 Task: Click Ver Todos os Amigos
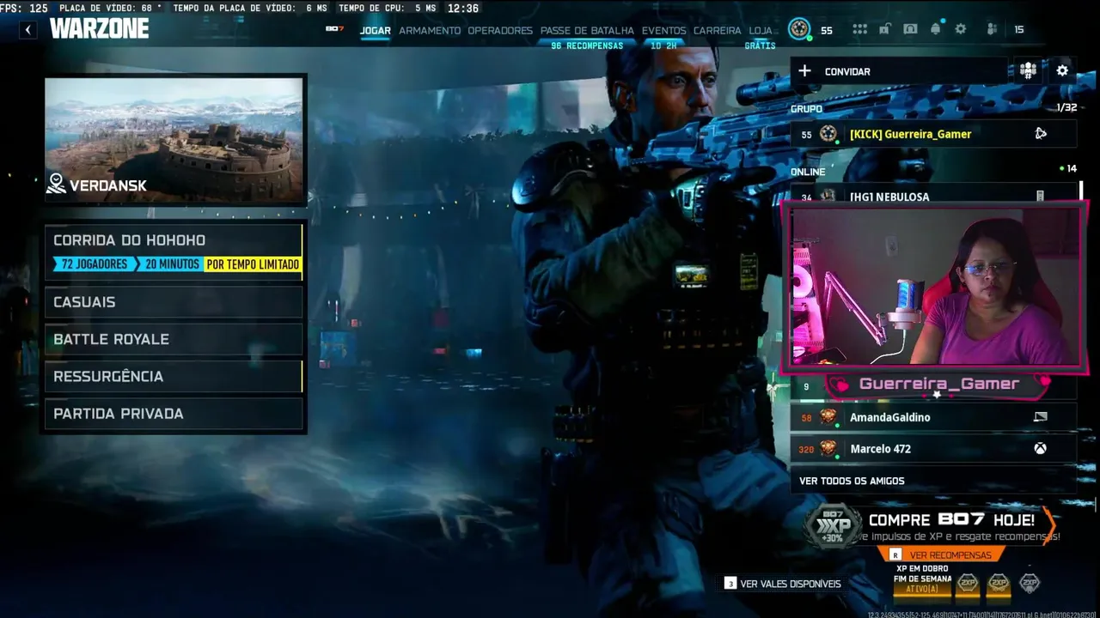933,481
